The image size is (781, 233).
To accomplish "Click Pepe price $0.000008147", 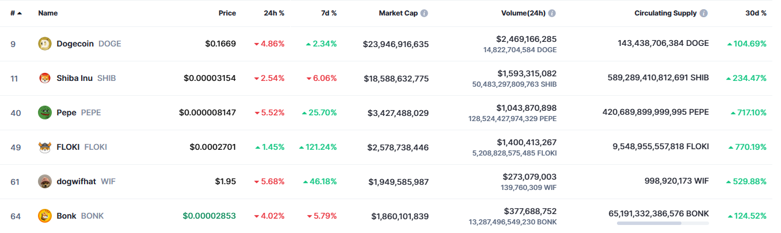I will click(207, 112).
